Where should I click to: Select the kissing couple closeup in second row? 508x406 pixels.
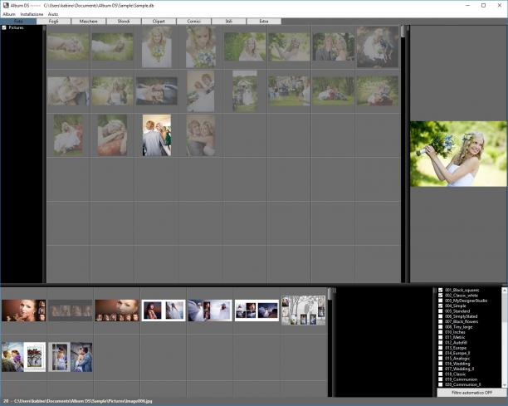68,91
